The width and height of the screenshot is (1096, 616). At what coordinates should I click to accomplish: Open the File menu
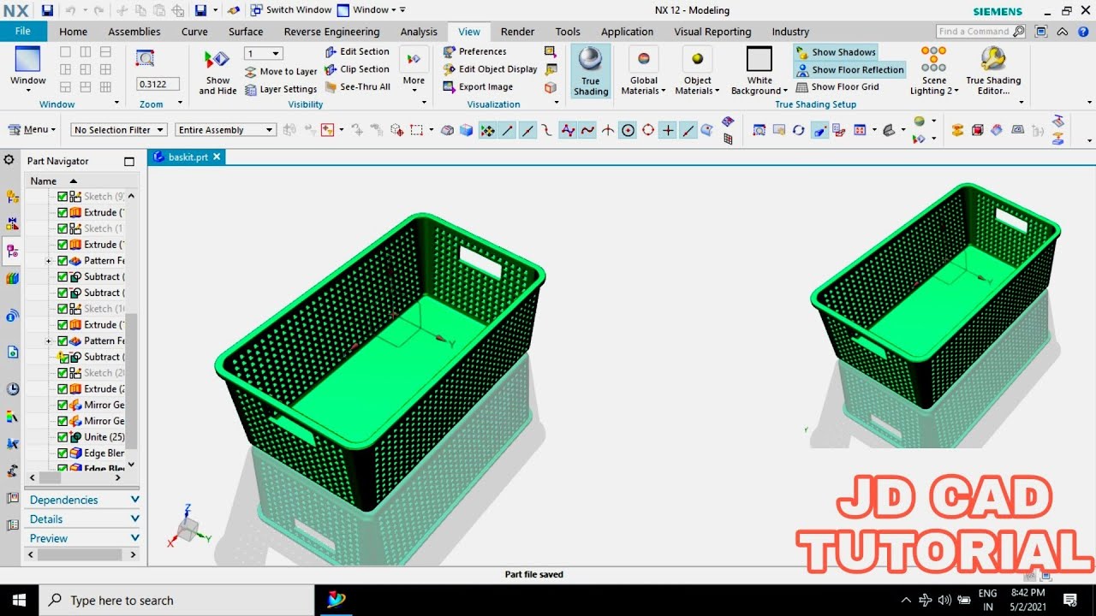(23, 32)
